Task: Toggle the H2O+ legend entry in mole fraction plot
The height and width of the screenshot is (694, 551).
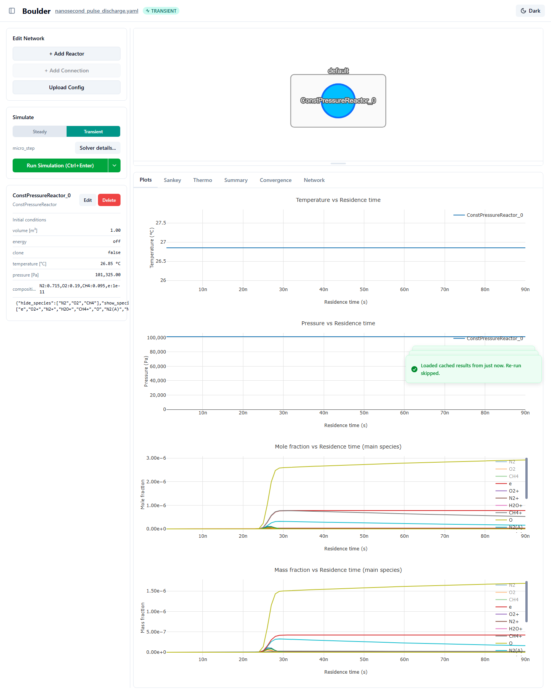Action: [509, 506]
